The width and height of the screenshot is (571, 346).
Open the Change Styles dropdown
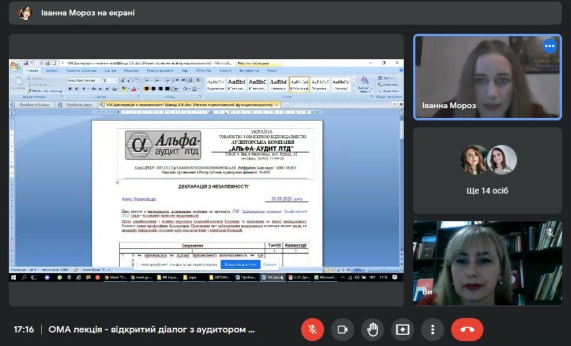click(x=364, y=85)
